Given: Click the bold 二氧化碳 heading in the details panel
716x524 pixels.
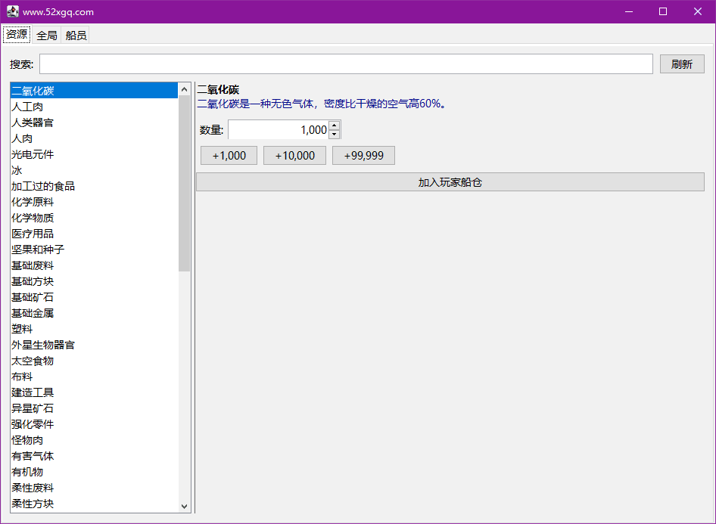Looking at the screenshot, I should click(218, 89).
